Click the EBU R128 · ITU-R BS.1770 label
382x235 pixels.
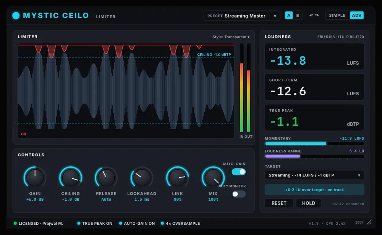341,37
